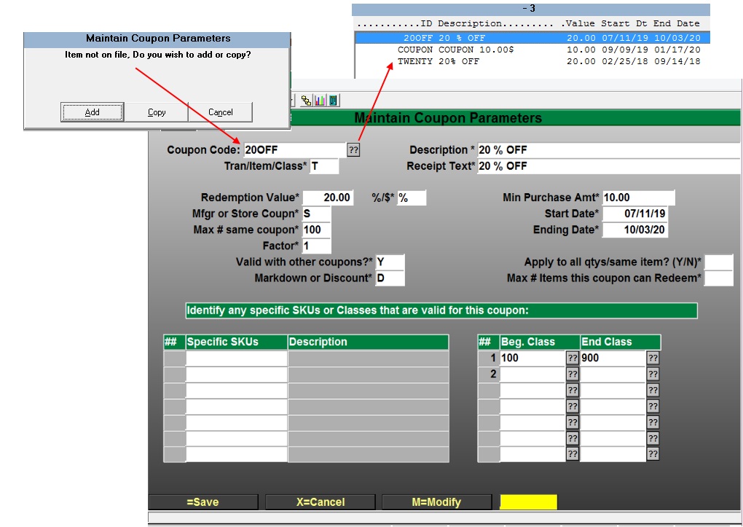Click Cancel in the Maintain Coupon dialog

[x=220, y=112]
